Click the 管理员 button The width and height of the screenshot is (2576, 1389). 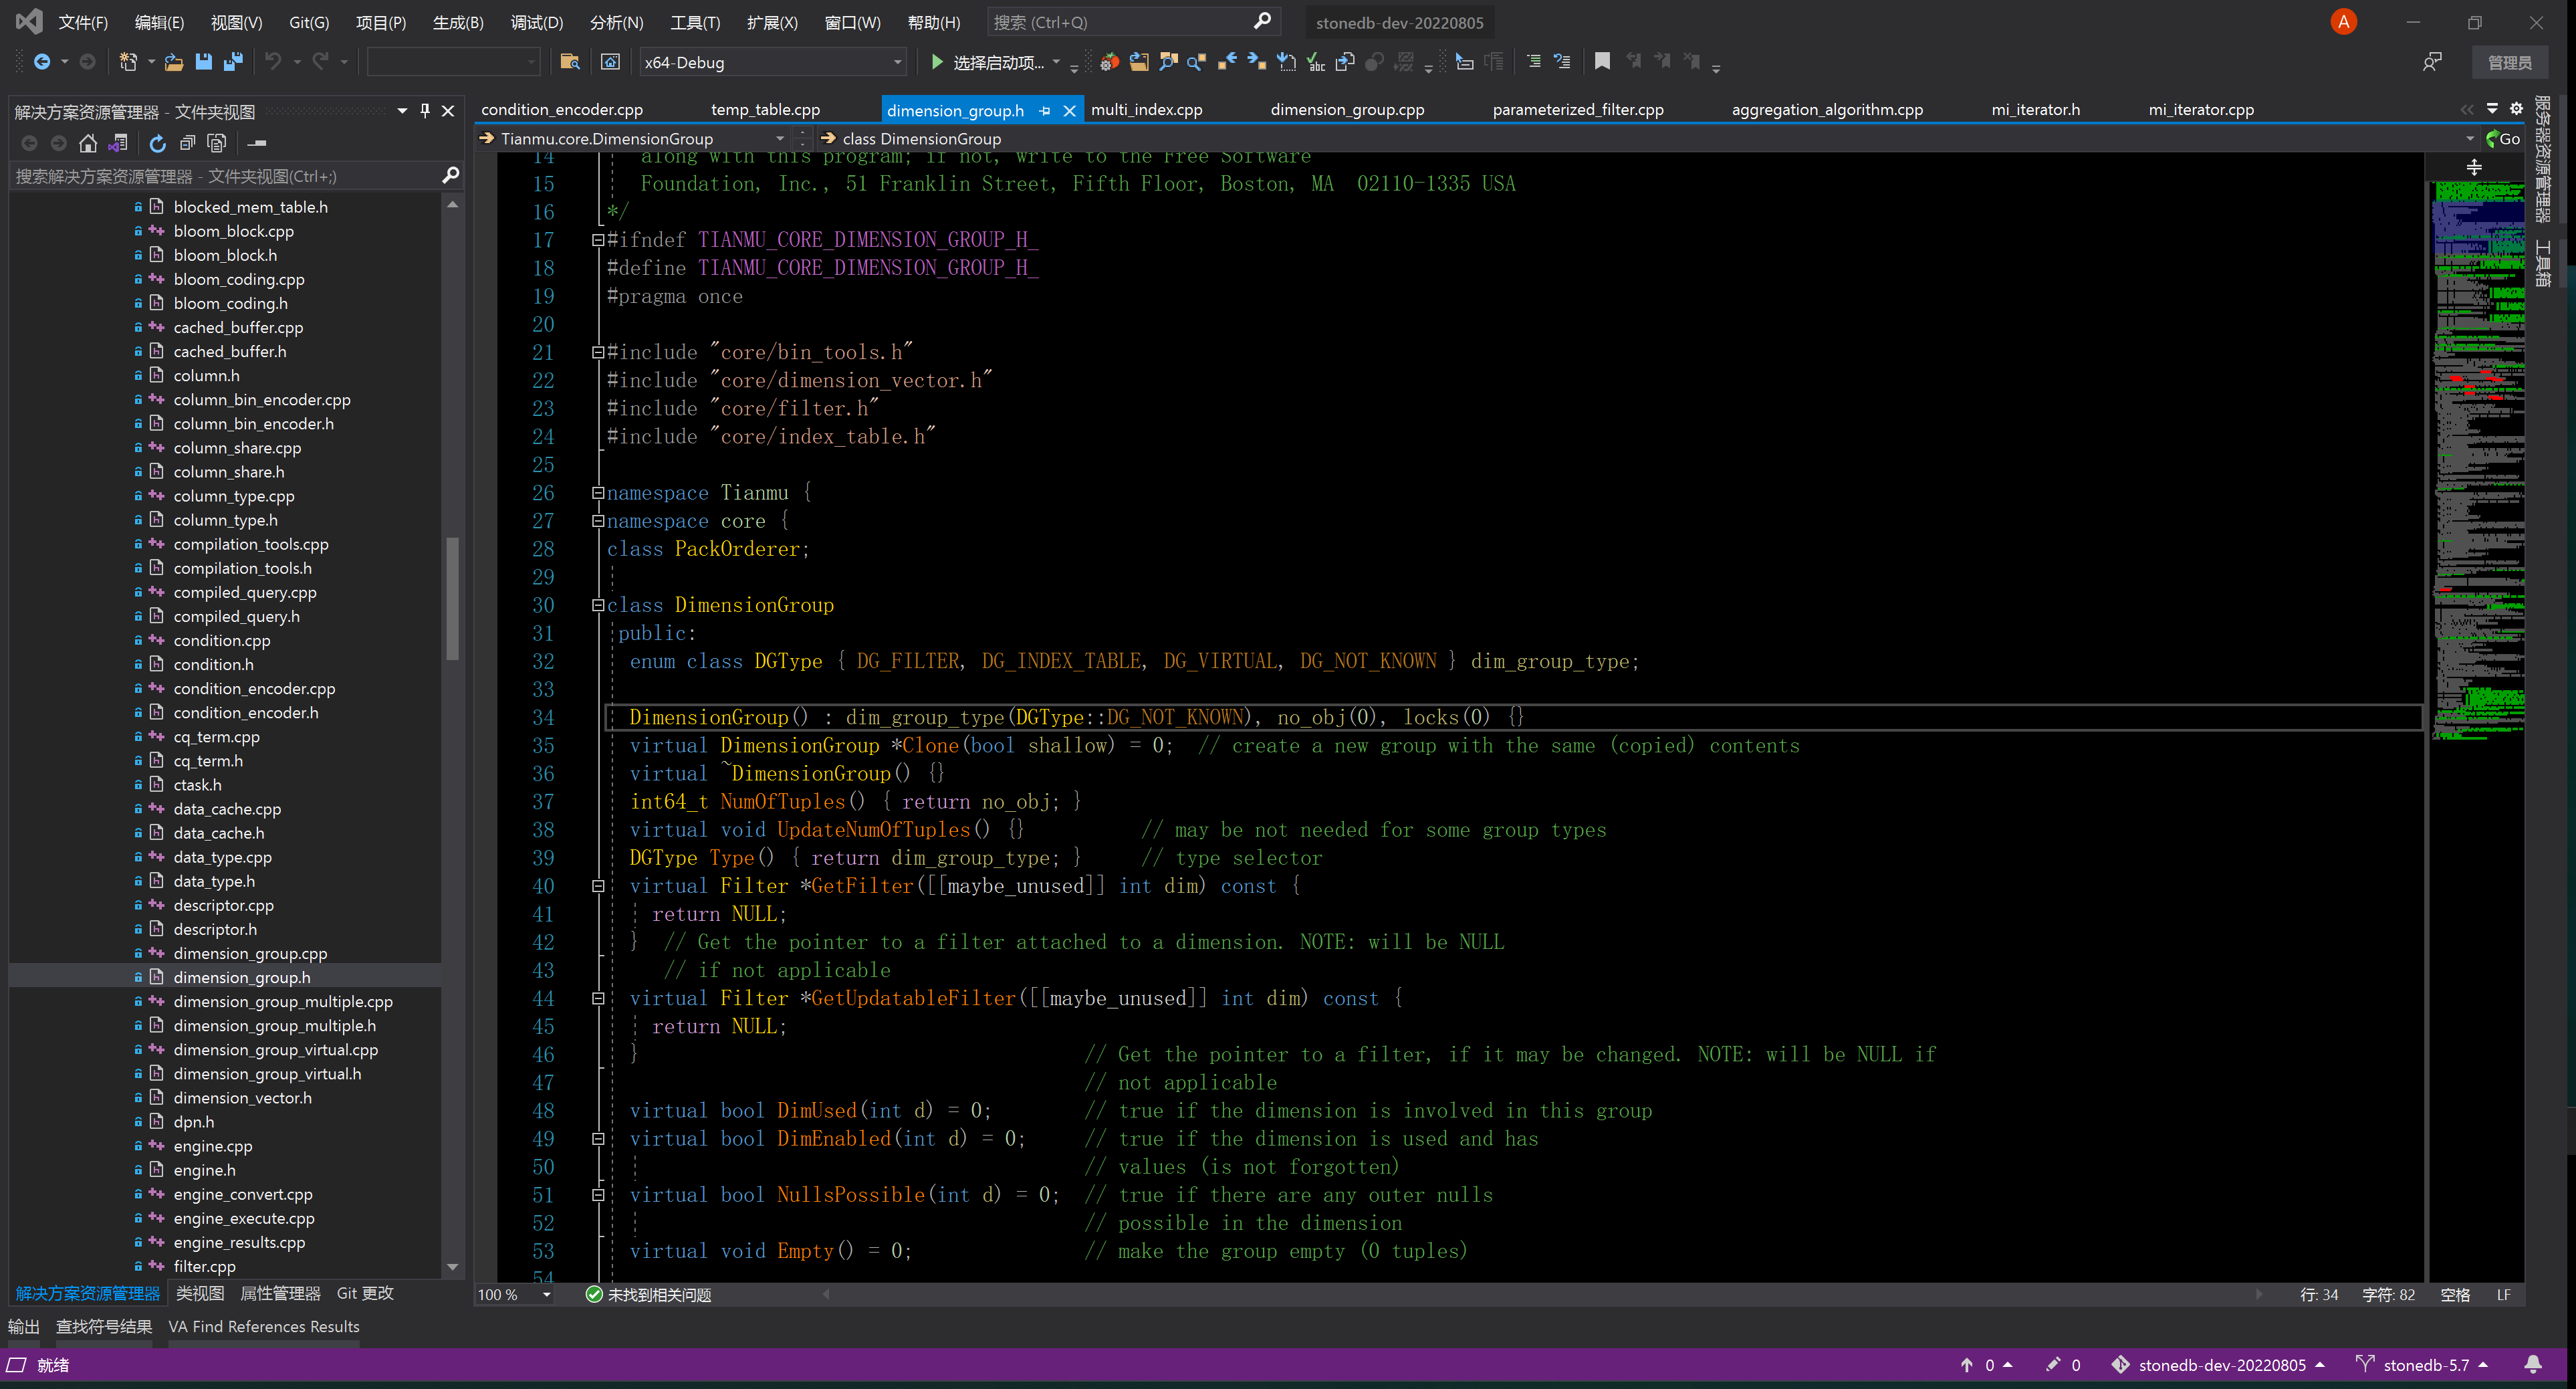click(x=2509, y=62)
